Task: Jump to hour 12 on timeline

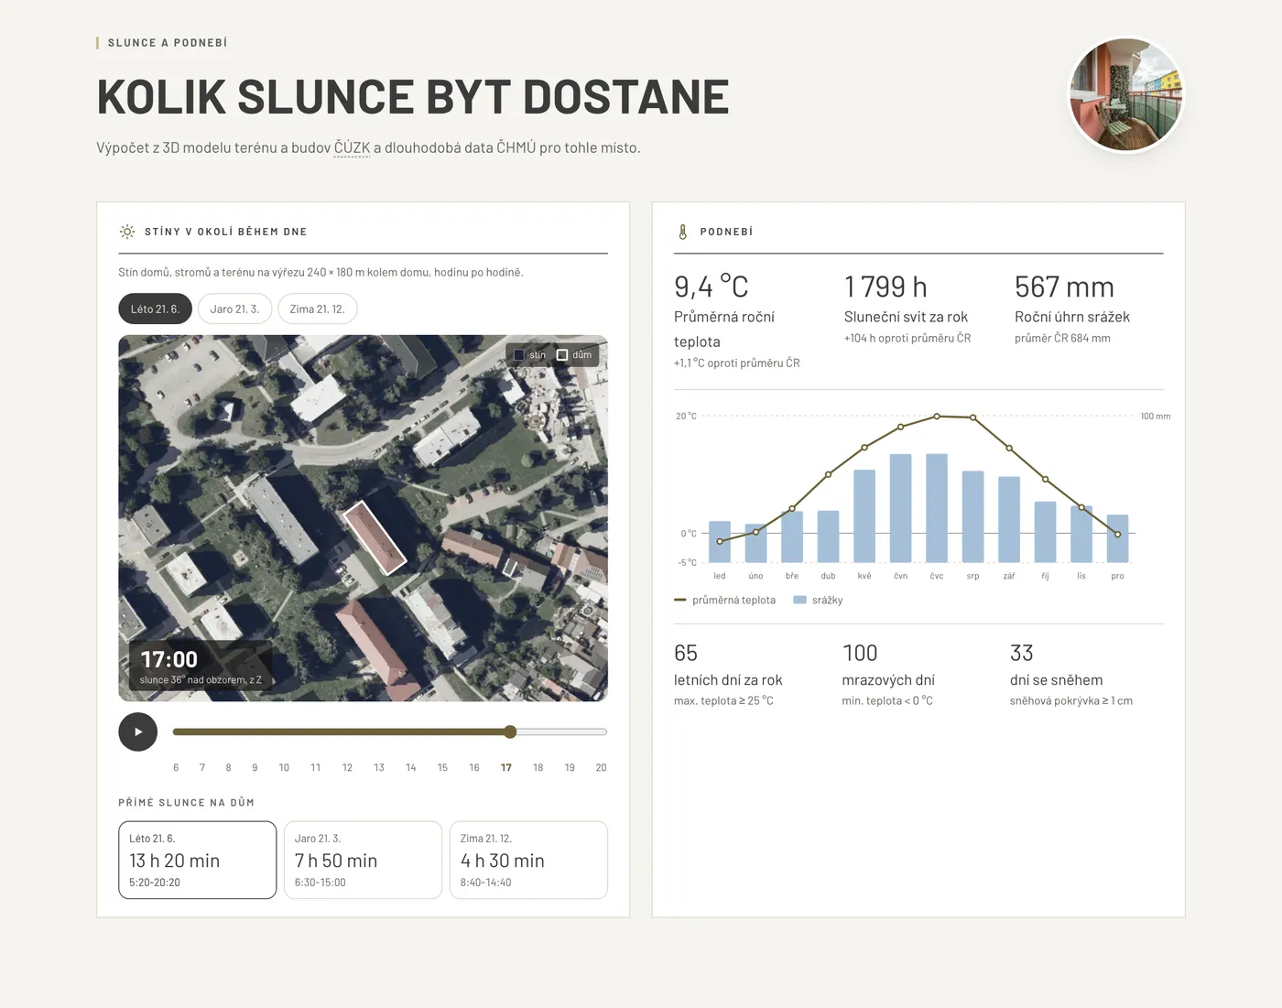Action: (347, 767)
